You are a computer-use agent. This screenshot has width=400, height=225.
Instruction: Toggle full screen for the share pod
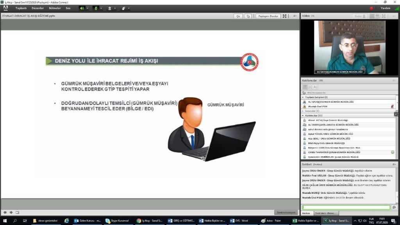pos(284,16)
